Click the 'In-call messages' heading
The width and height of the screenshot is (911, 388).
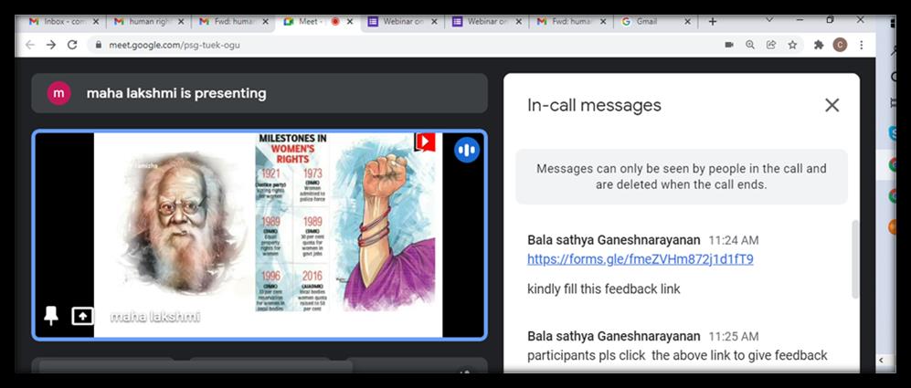[594, 105]
